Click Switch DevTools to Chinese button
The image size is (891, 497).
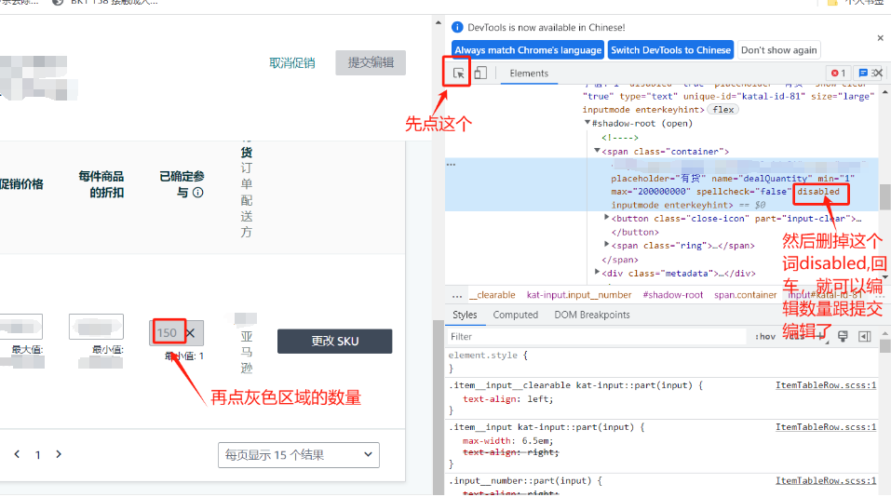tap(670, 50)
